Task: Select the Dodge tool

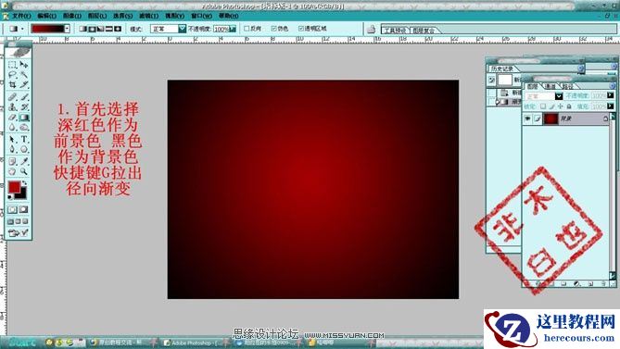Action: pyautogui.click(x=24, y=128)
